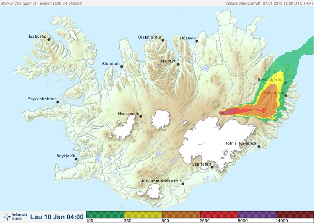Select the purple 9000 legend swatch
The width and height of the screenshot is (314, 223).
(257, 215)
